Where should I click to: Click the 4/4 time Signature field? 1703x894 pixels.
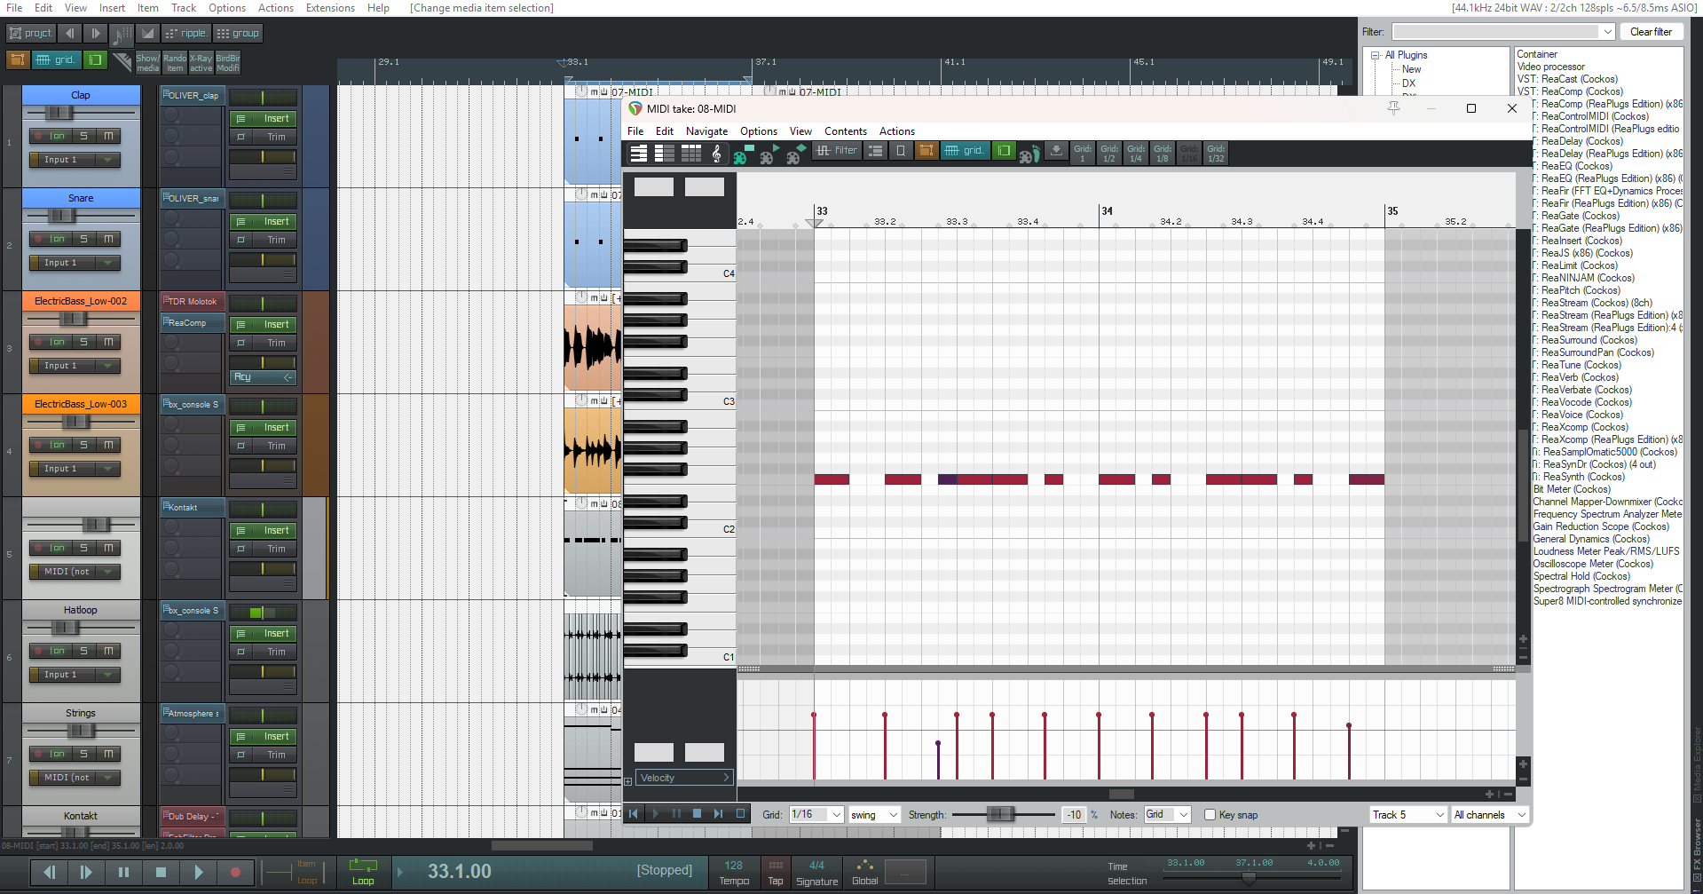point(816,871)
